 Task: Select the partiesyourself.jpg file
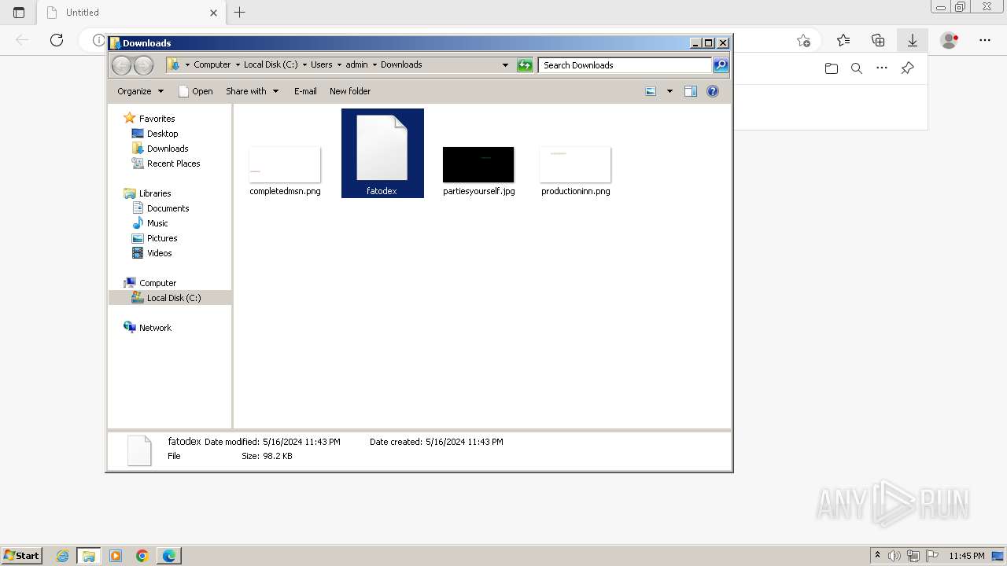[478, 171]
